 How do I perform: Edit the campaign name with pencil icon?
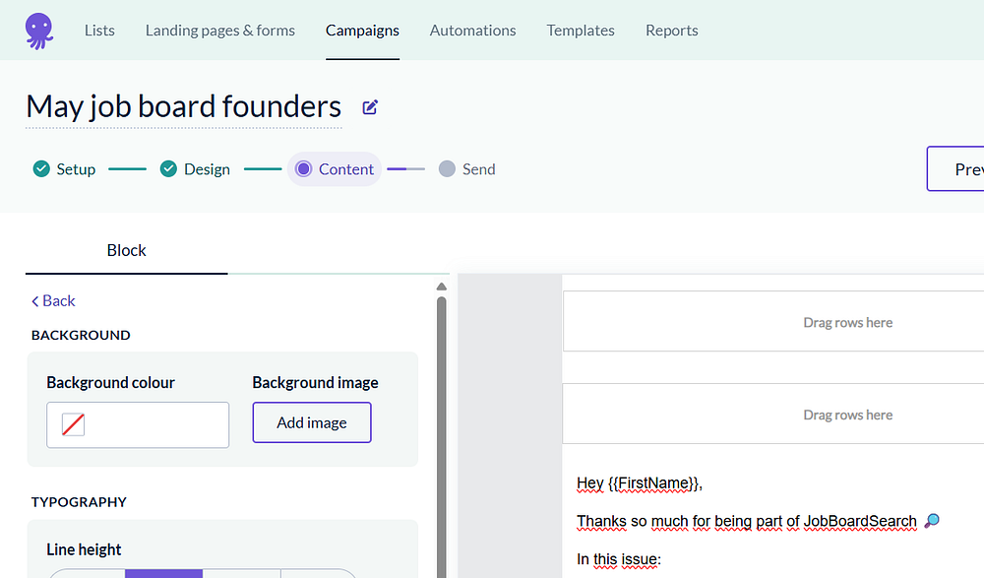370,107
